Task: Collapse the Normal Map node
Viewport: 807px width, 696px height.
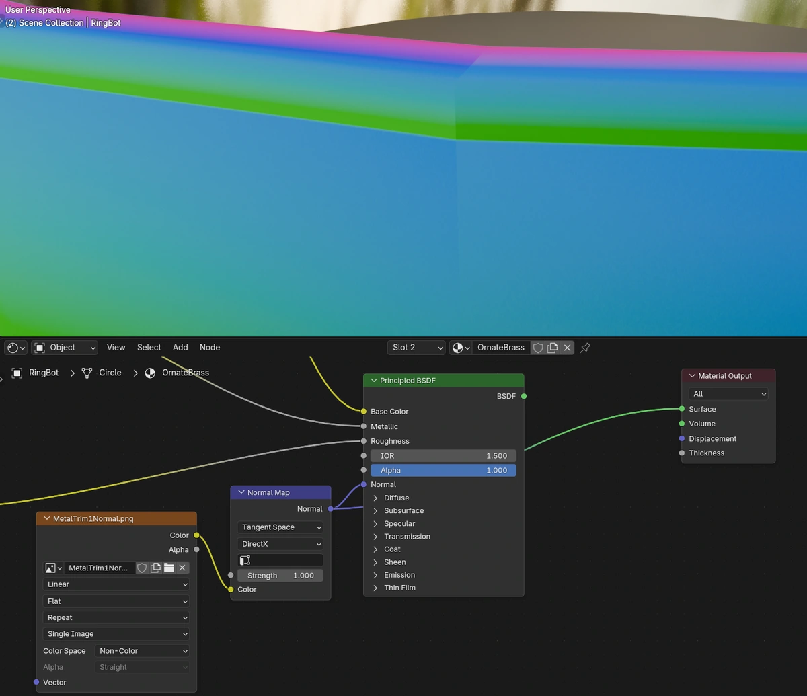Action: (241, 492)
